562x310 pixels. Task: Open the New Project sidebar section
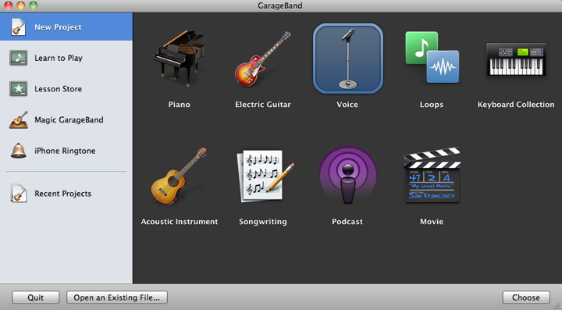(66, 27)
